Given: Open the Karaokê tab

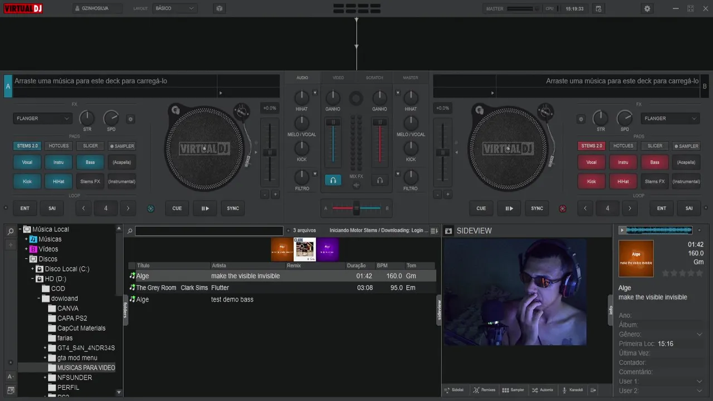Looking at the screenshot, I should (x=572, y=390).
